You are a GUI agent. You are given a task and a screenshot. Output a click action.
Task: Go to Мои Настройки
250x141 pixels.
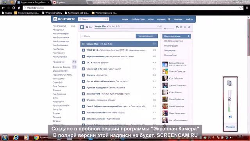pos(60,57)
